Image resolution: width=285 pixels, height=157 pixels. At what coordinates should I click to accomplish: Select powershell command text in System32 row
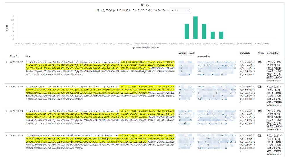pyautogui.click(x=100, y=142)
